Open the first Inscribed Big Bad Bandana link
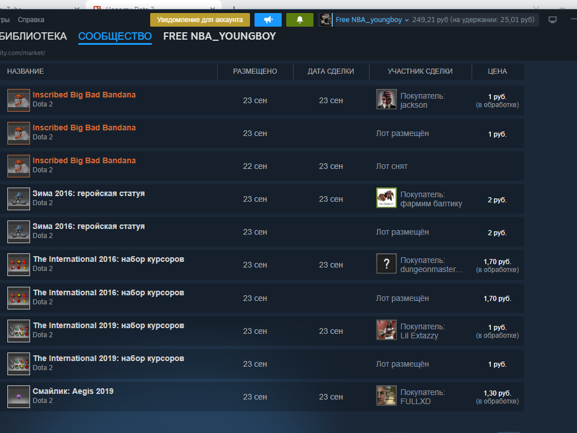This screenshot has width=577, height=433. (84, 95)
